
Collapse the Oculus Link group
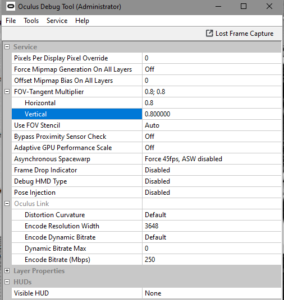click(7, 204)
